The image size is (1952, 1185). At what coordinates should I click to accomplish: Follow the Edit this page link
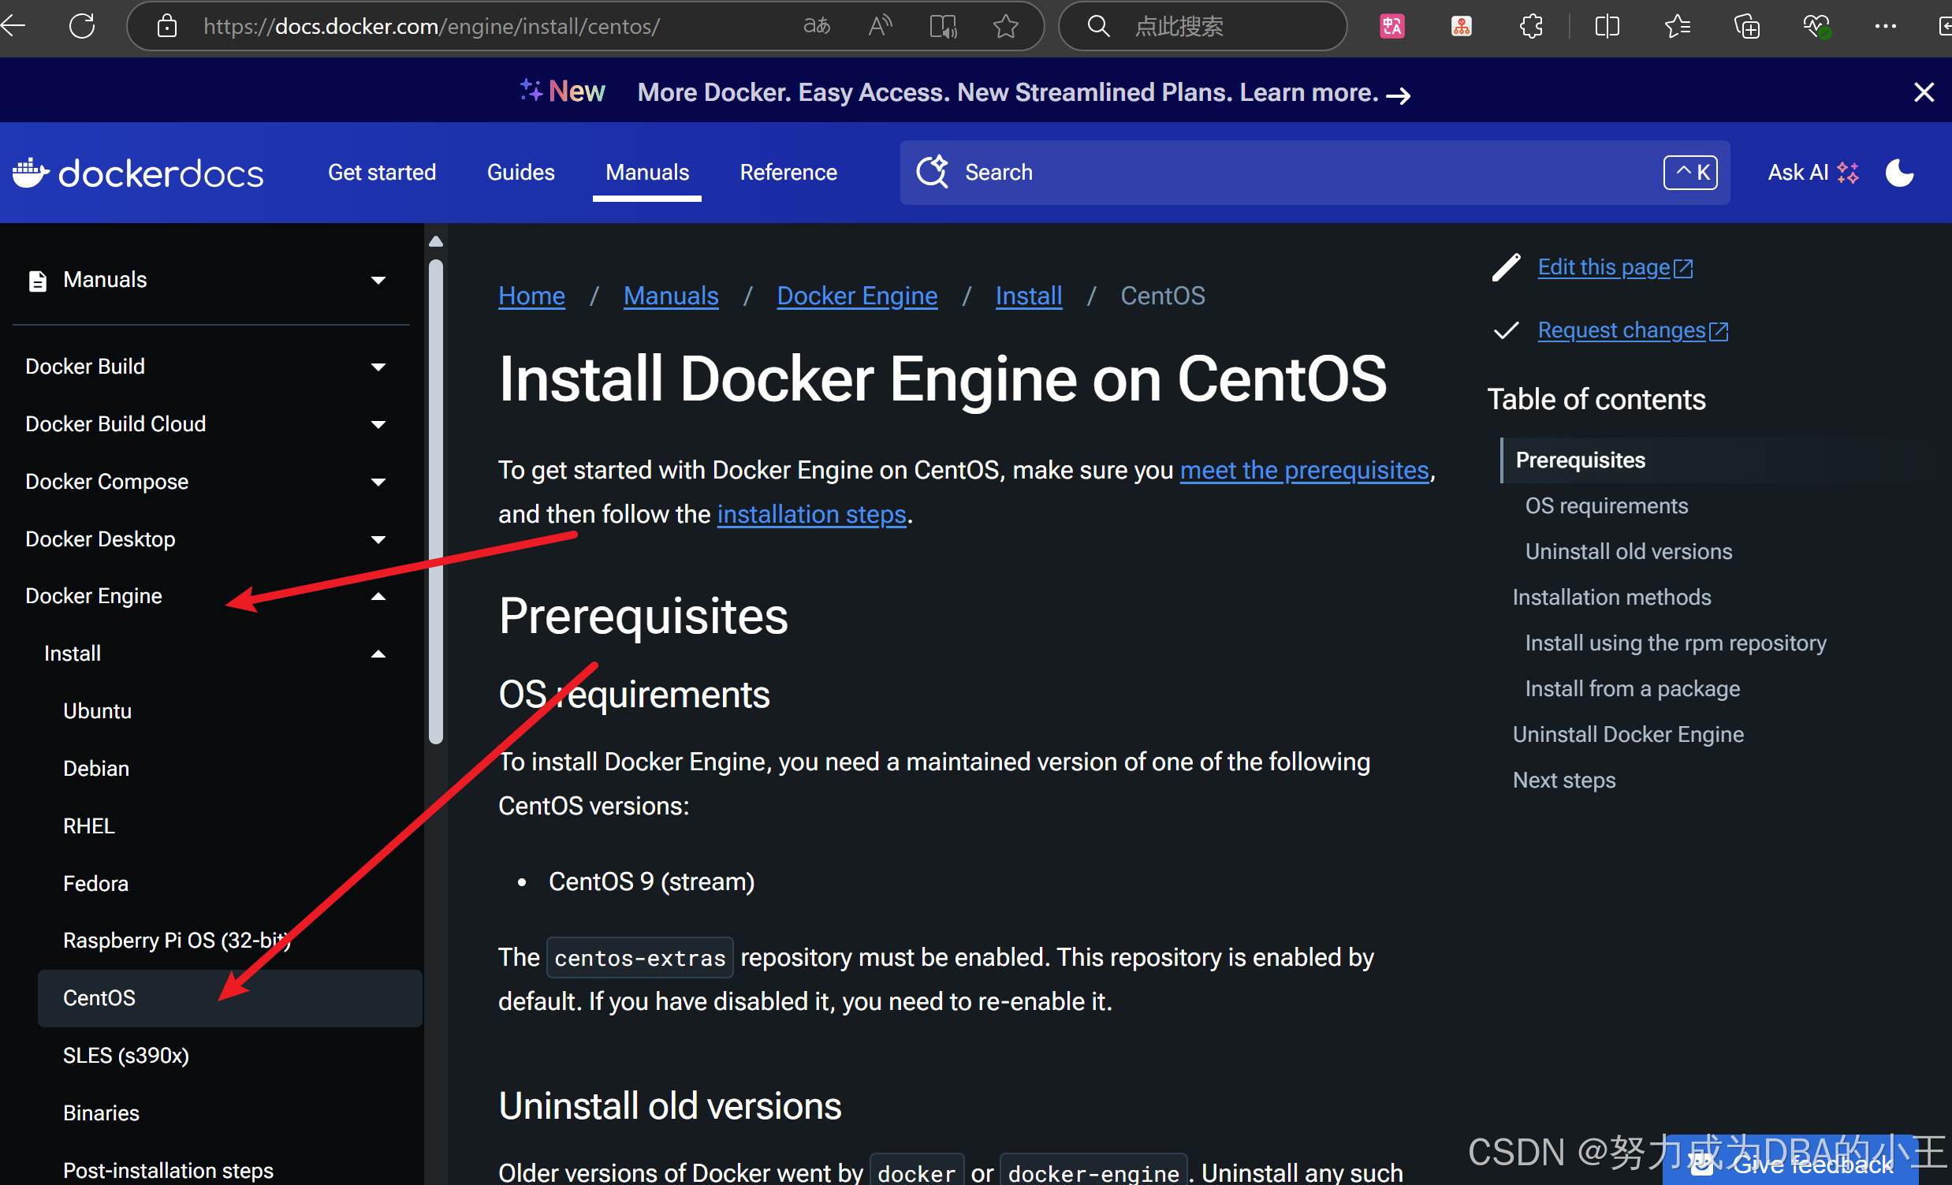pyautogui.click(x=1604, y=268)
